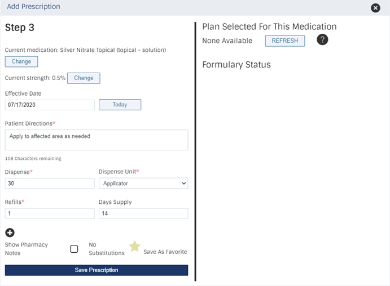Click the No Substitutions label text
The width and height of the screenshot is (390, 286).
[107, 249]
